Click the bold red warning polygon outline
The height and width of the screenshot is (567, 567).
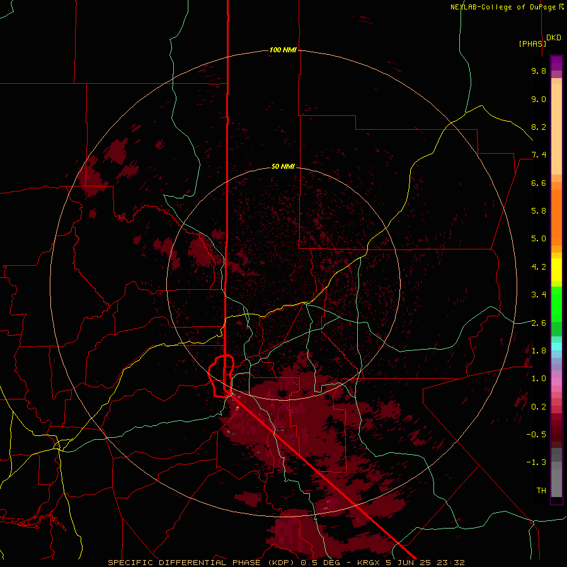tap(221, 376)
